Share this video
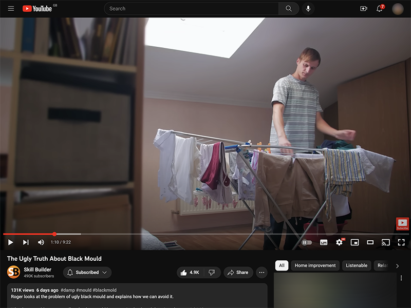Screen dimensions: 411x308 point(238,273)
